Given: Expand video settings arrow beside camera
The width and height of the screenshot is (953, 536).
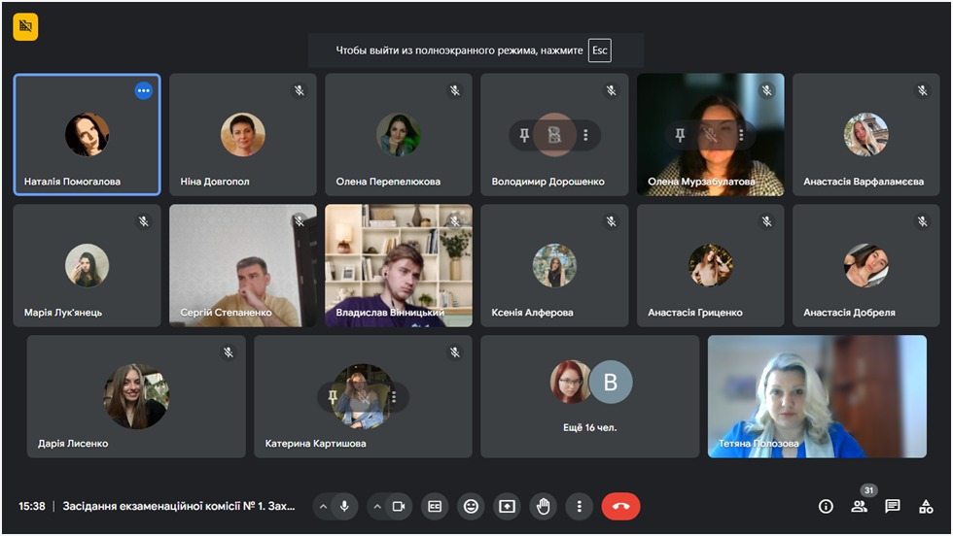Looking at the screenshot, I should [x=377, y=506].
